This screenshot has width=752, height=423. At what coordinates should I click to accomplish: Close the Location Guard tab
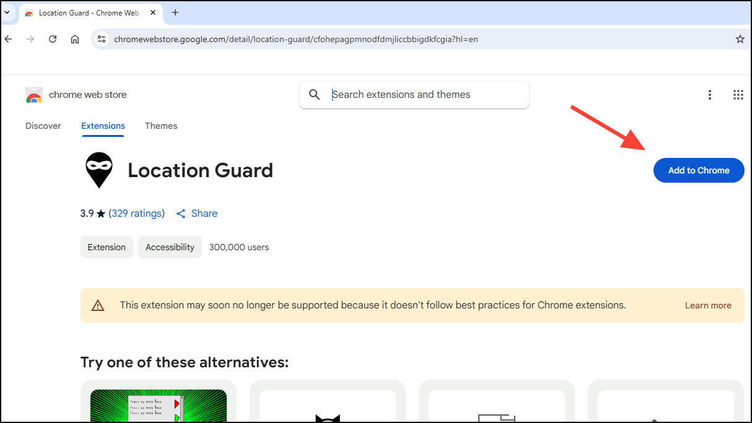153,12
